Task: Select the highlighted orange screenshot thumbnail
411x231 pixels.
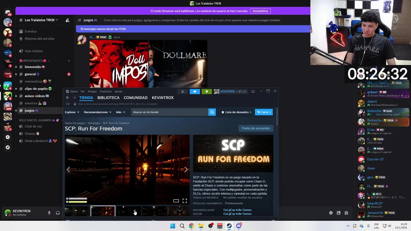Action: 103,211
